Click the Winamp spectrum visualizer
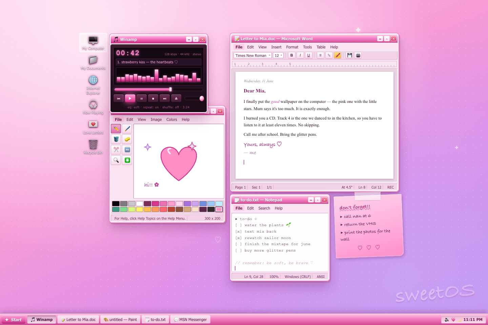The height and width of the screenshot is (325, 488). coord(159,75)
